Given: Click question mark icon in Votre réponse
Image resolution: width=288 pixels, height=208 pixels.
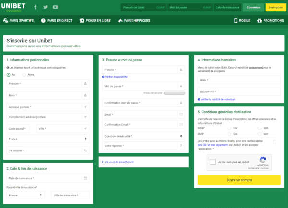Looking at the screenshot, I should 181,146.
